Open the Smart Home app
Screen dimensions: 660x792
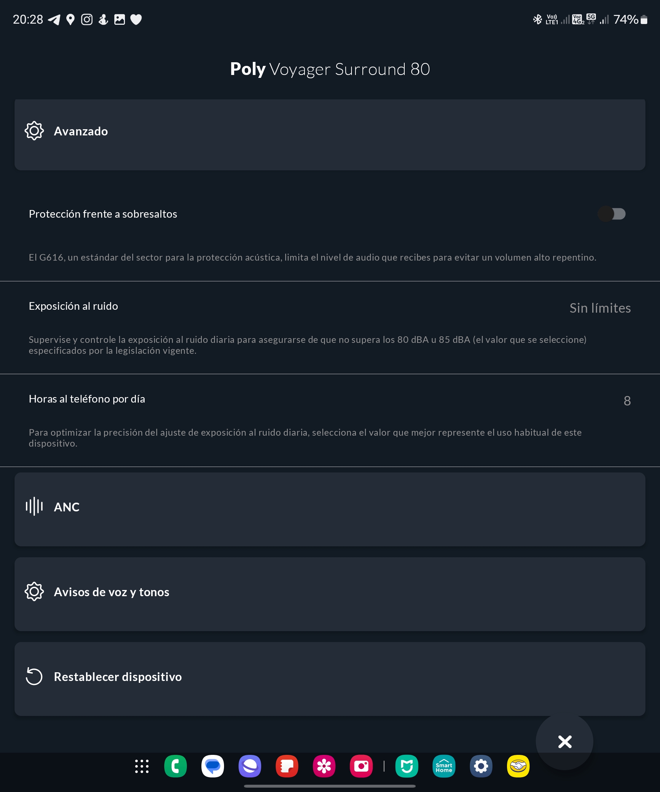(x=444, y=767)
